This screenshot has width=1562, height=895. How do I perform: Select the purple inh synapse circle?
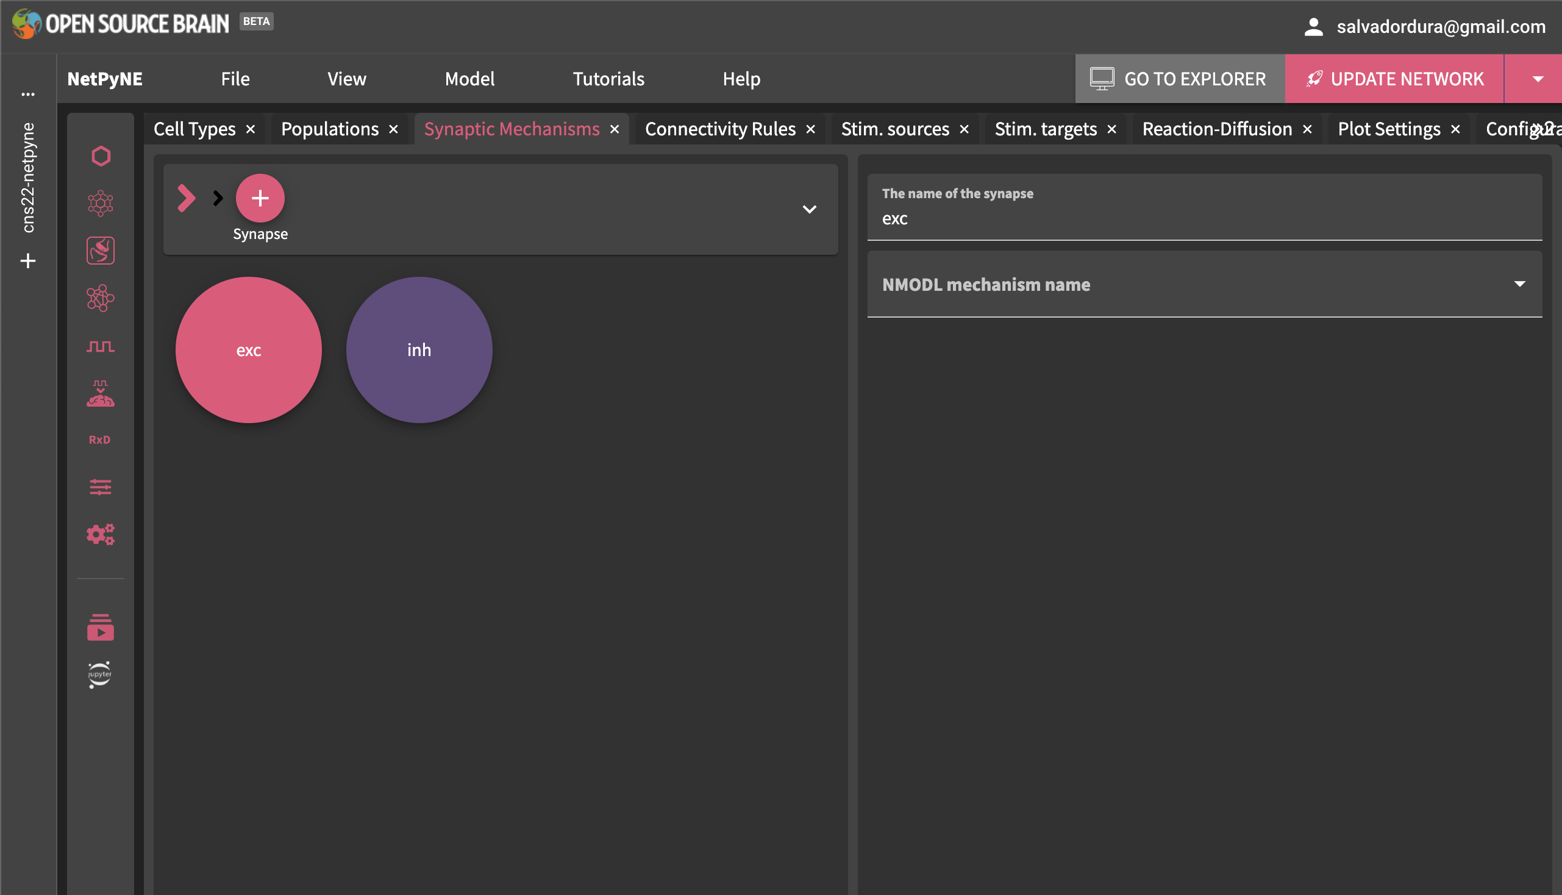(419, 349)
